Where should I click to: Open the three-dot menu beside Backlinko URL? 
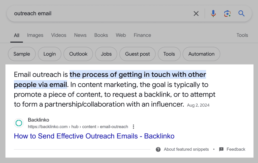(134, 127)
